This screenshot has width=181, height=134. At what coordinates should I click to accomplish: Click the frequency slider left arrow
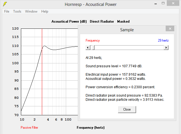[x=88, y=47]
